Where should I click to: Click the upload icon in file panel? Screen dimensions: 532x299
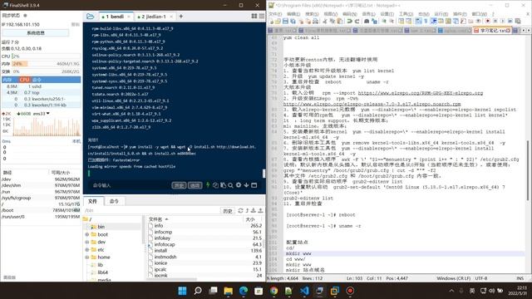(x=260, y=210)
